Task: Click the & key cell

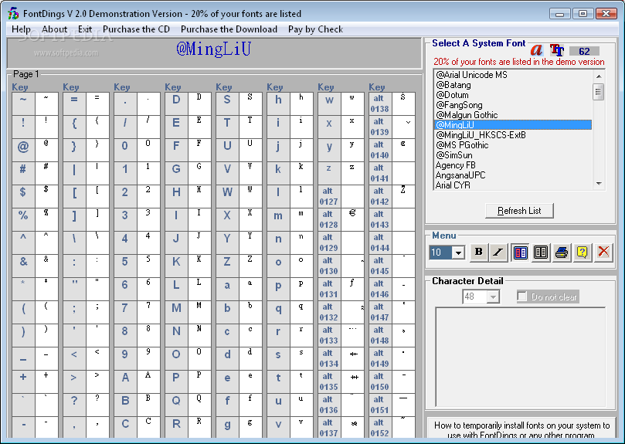Action: [x=23, y=265]
